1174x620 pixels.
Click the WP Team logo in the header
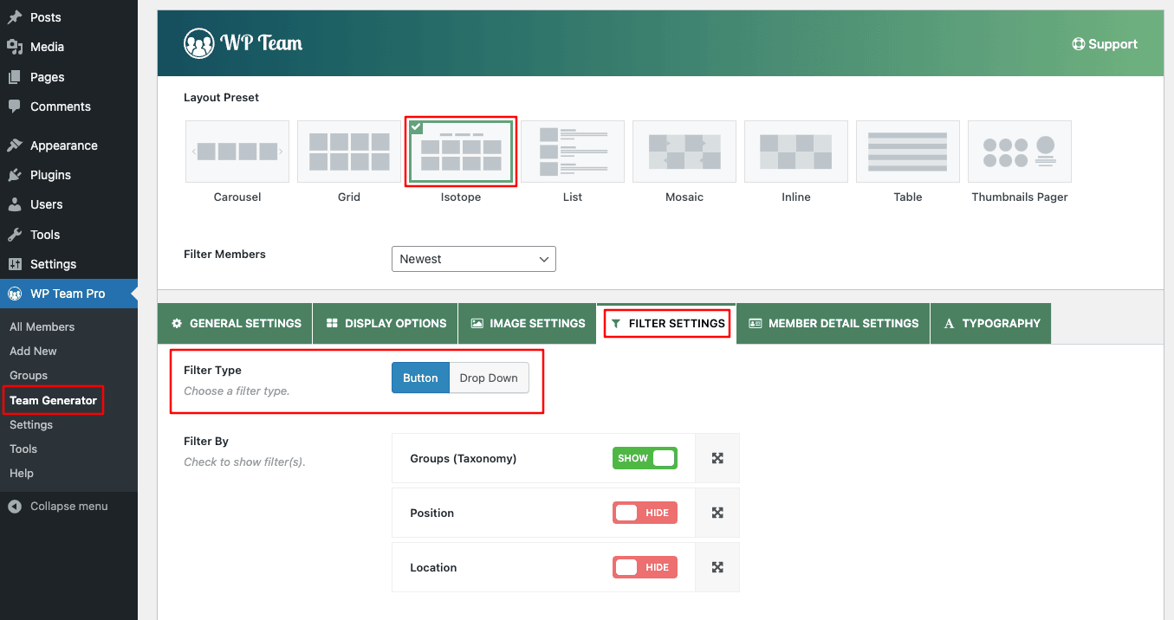[x=243, y=42]
